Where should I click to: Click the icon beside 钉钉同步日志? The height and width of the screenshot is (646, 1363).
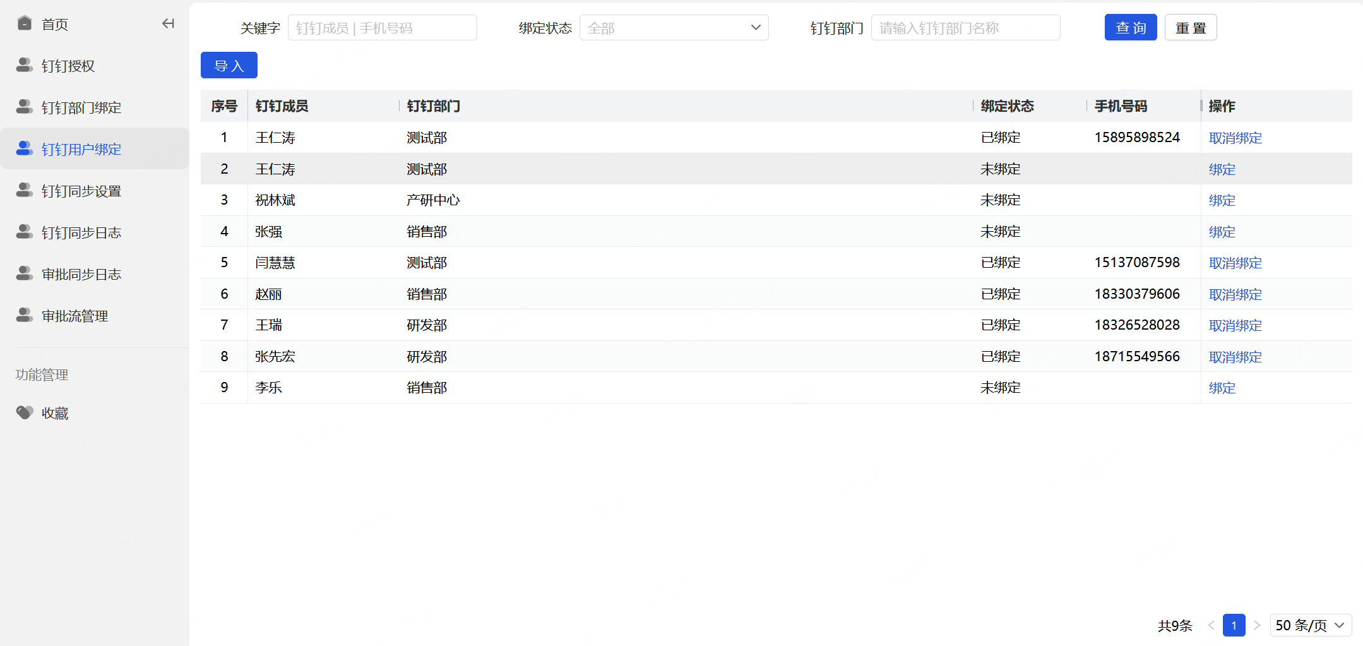click(x=25, y=232)
